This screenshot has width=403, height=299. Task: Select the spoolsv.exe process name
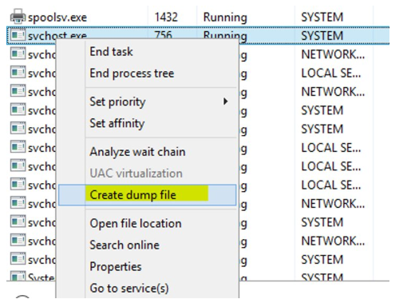pyautogui.click(x=57, y=18)
